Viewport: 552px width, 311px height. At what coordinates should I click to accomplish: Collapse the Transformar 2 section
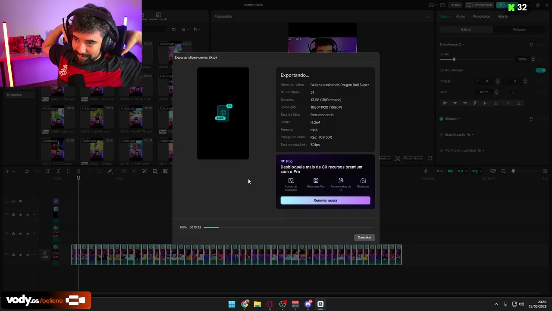click(x=463, y=44)
